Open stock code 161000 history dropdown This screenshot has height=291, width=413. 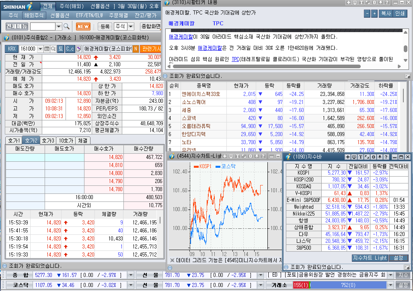pyautogui.click(x=40, y=49)
